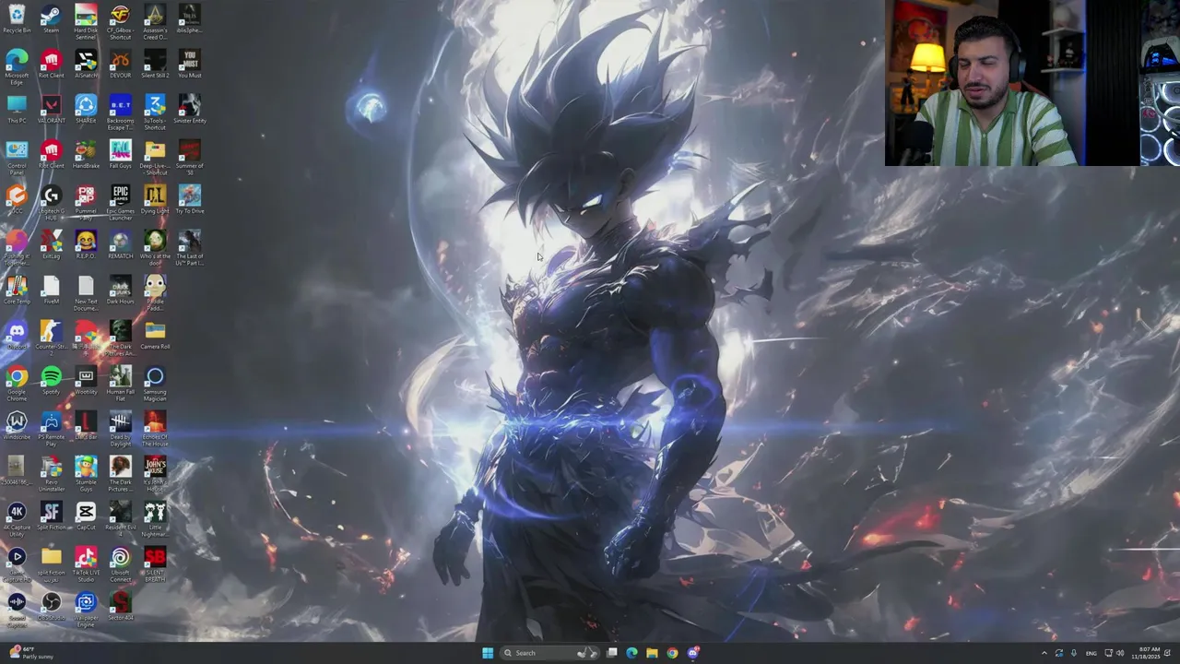Select the Dying Light game icon
Image resolution: width=1180 pixels, height=664 pixels.
[x=155, y=199]
